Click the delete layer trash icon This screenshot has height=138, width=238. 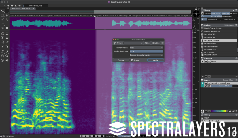tap(236, 111)
